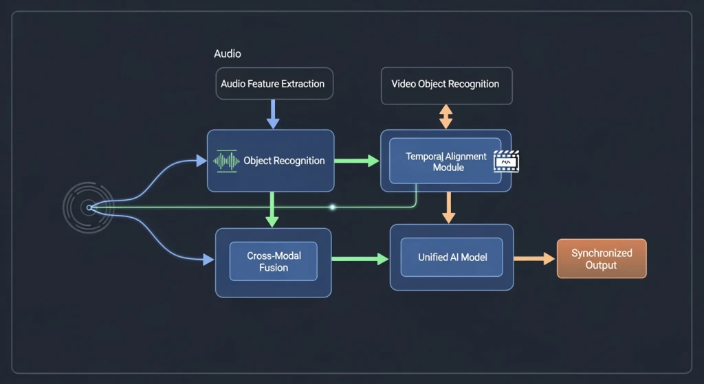
Task: Click green arrow from Cross-Modal Fusion to Unified AI Model
Action: pos(360,259)
